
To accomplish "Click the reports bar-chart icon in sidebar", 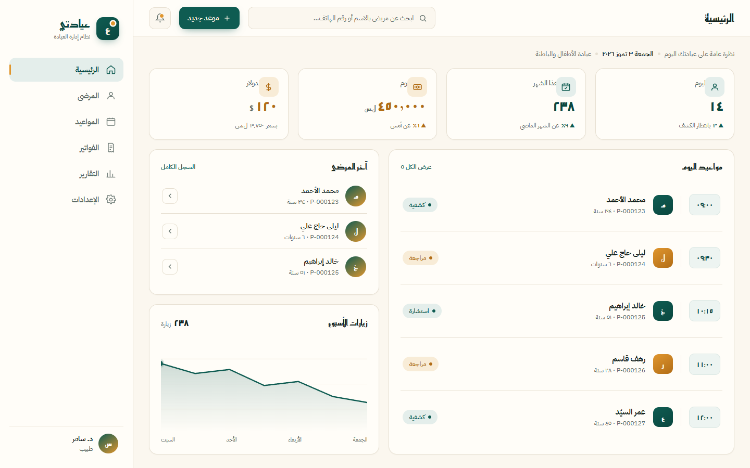I will point(111,174).
